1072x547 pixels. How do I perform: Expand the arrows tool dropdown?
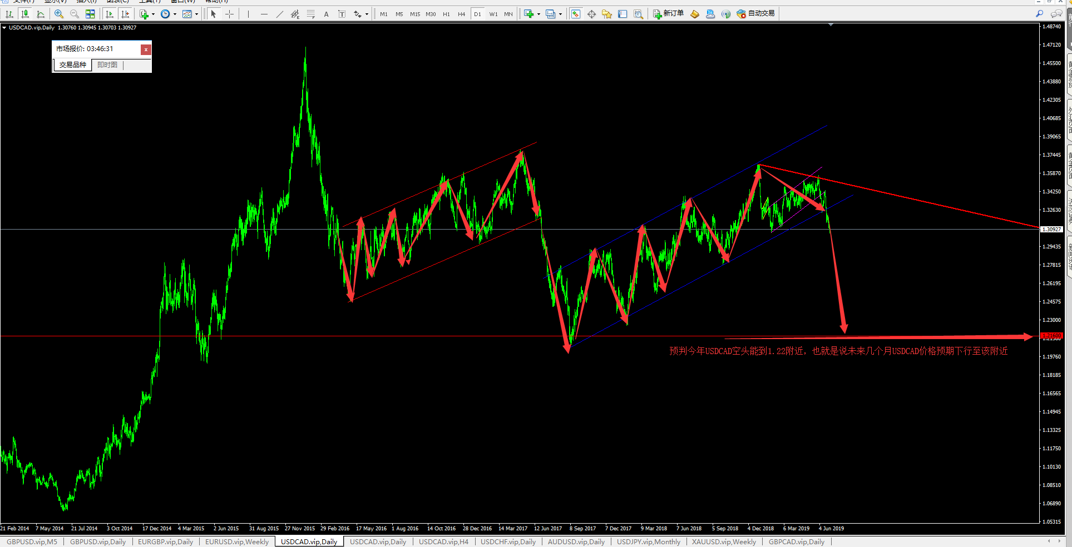click(367, 14)
